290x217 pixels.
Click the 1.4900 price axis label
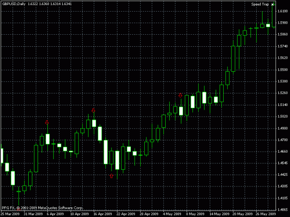(283, 128)
